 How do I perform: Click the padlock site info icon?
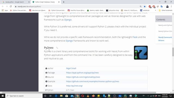pos(16,7)
